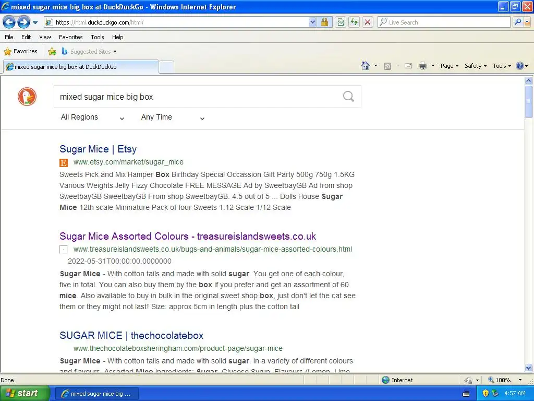
Task: Click the Windows start button
Action: pyautogui.click(x=25, y=393)
